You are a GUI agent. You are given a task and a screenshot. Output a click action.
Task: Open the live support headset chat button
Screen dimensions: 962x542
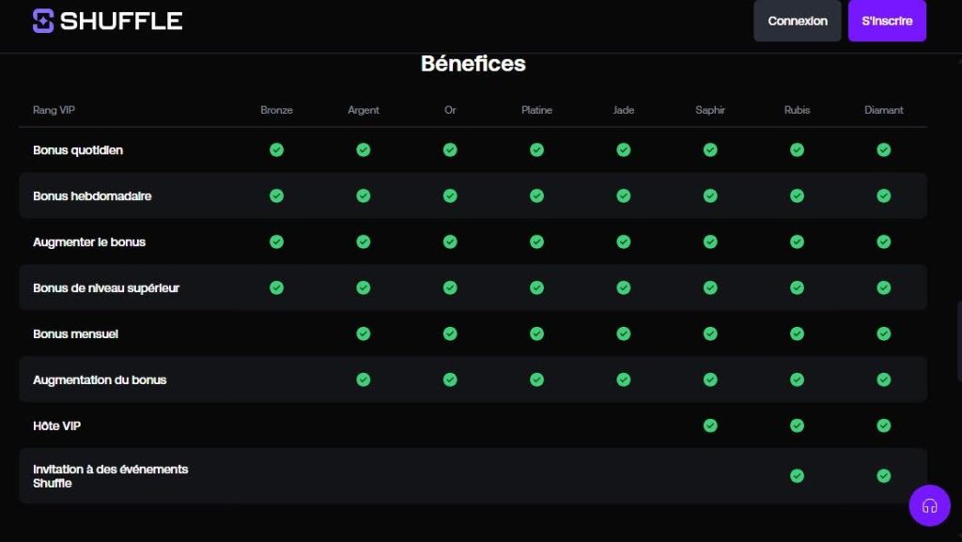(x=929, y=505)
